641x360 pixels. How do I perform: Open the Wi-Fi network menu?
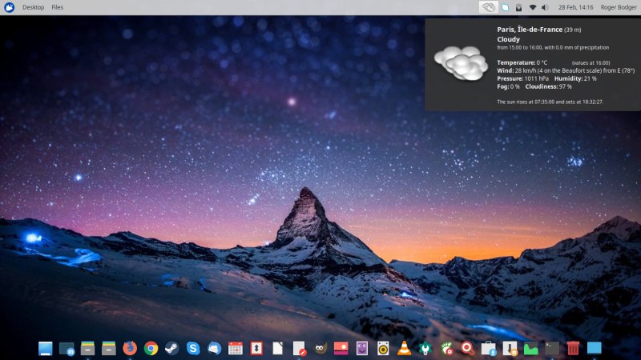coord(533,7)
